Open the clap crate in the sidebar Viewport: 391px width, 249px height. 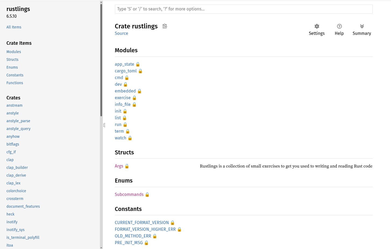10,160
